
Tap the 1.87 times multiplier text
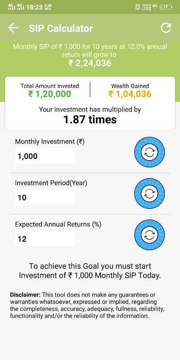[90, 120]
